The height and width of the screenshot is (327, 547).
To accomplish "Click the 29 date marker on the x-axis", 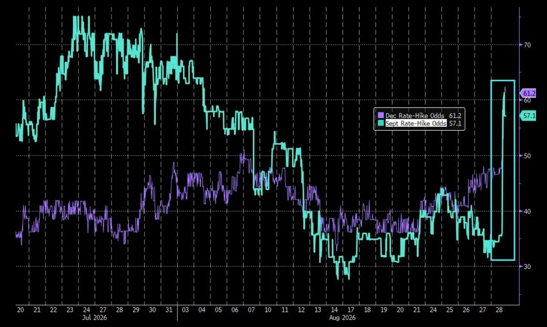I will tap(136, 310).
